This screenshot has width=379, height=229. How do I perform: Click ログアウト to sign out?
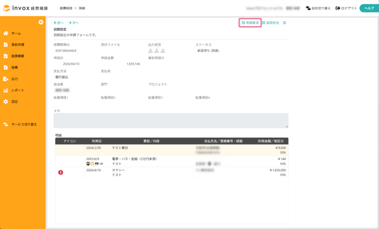coord(346,8)
